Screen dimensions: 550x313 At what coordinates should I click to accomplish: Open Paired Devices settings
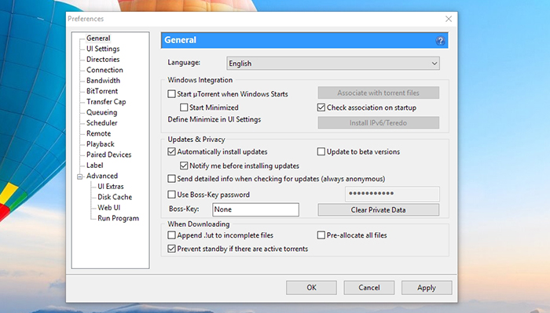point(108,155)
